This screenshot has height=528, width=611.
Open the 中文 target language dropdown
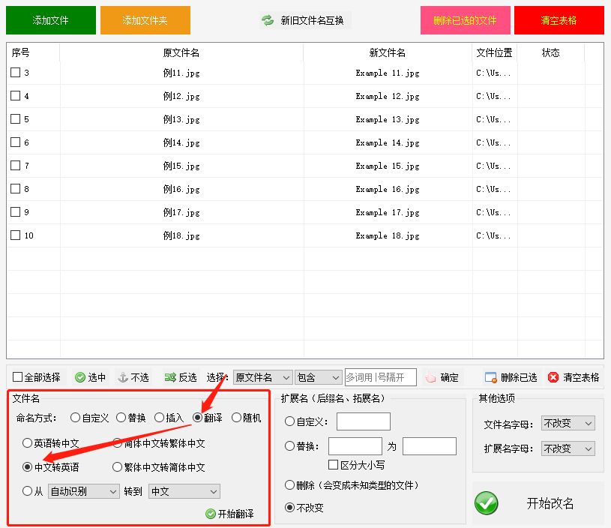[x=184, y=491]
